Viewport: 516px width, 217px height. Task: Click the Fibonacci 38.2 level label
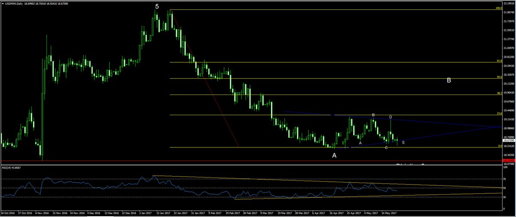[500, 93]
